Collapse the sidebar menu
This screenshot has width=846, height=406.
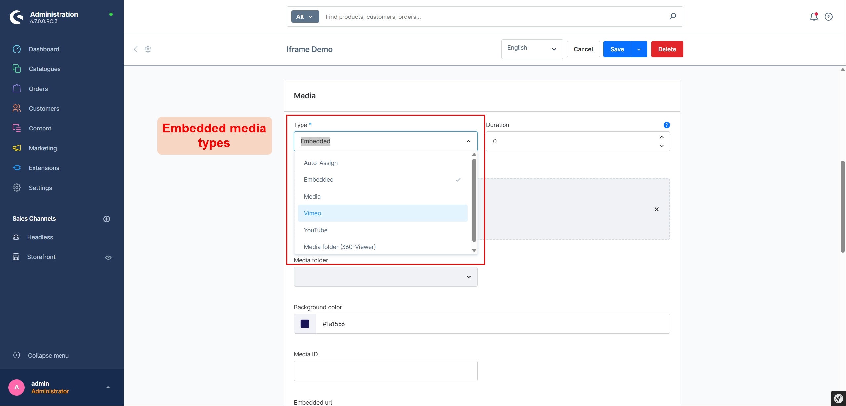tap(48, 355)
